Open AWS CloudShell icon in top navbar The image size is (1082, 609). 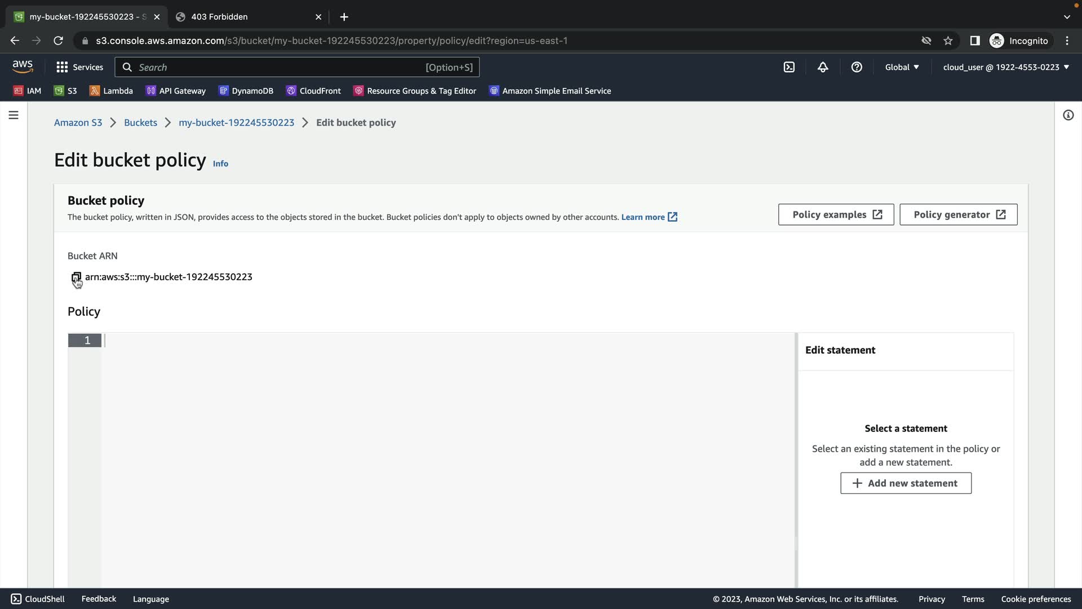(x=789, y=67)
